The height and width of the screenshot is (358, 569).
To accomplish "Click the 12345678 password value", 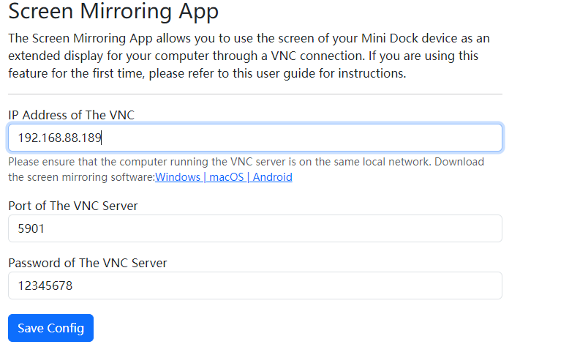I will pos(45,286).
